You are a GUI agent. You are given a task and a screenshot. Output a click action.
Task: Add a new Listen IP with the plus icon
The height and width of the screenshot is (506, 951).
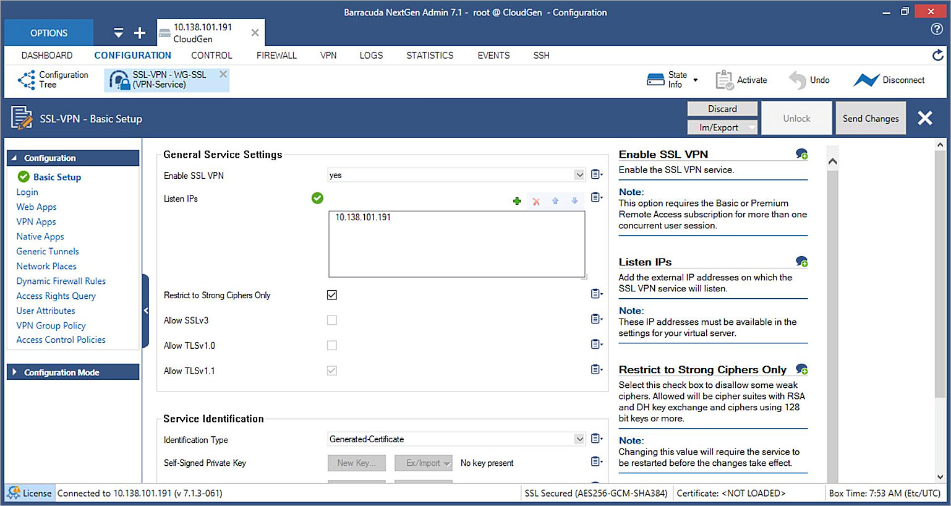517,200
